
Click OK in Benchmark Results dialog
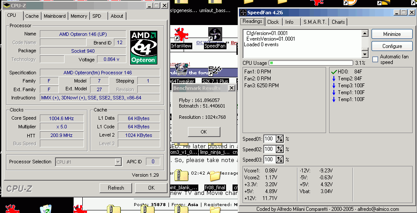pyautogui.click(x=204, y=132)
